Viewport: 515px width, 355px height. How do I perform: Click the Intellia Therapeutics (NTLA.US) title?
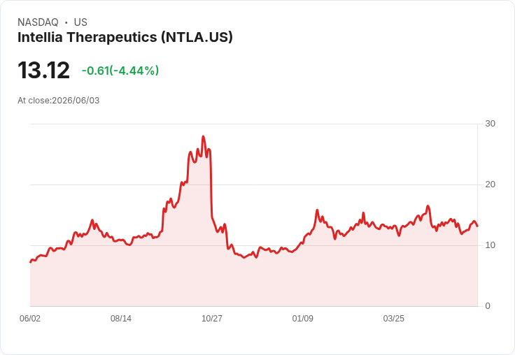tap(125, 38)
